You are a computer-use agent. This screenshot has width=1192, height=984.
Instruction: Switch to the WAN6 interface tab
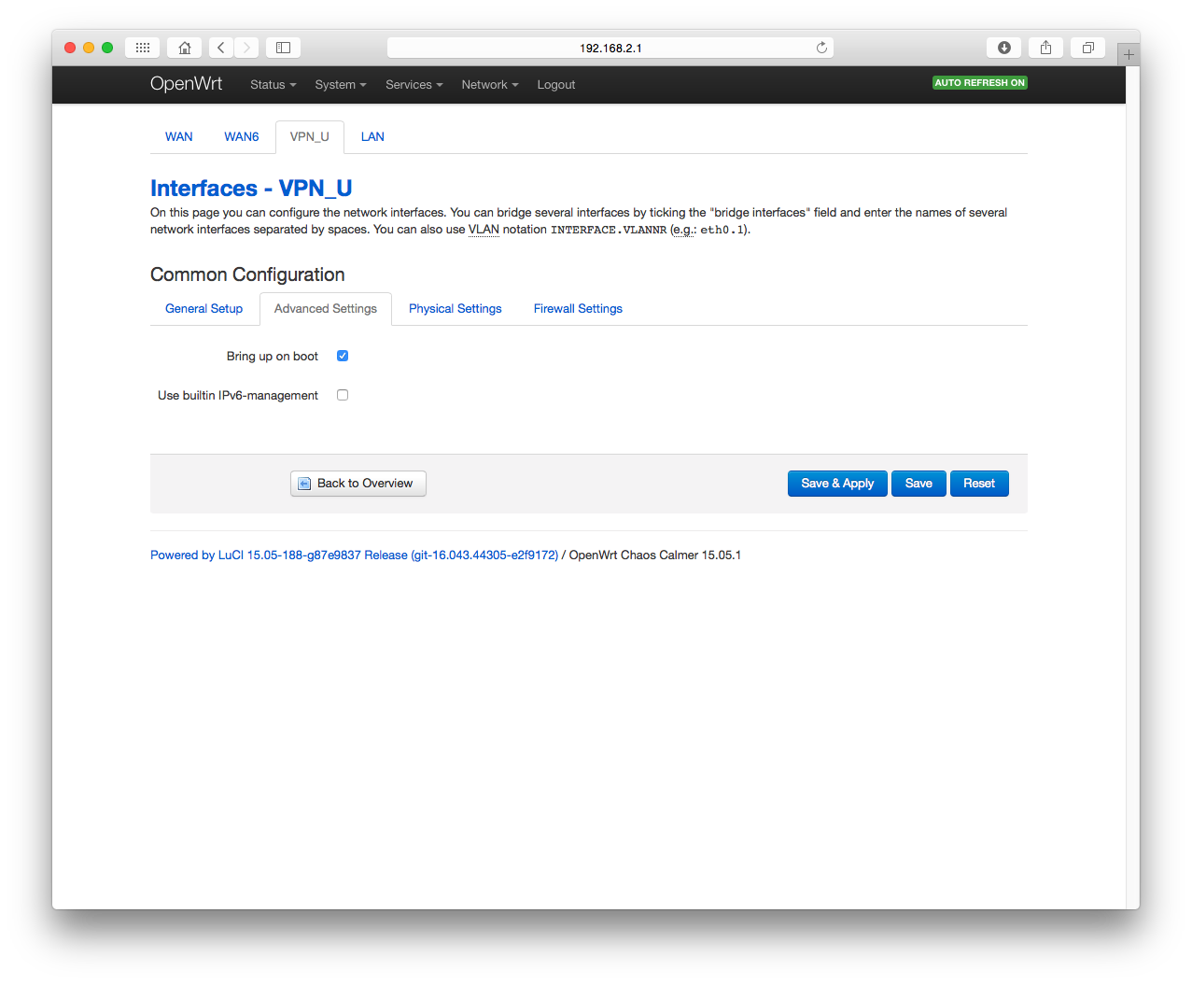pos(242,136)
